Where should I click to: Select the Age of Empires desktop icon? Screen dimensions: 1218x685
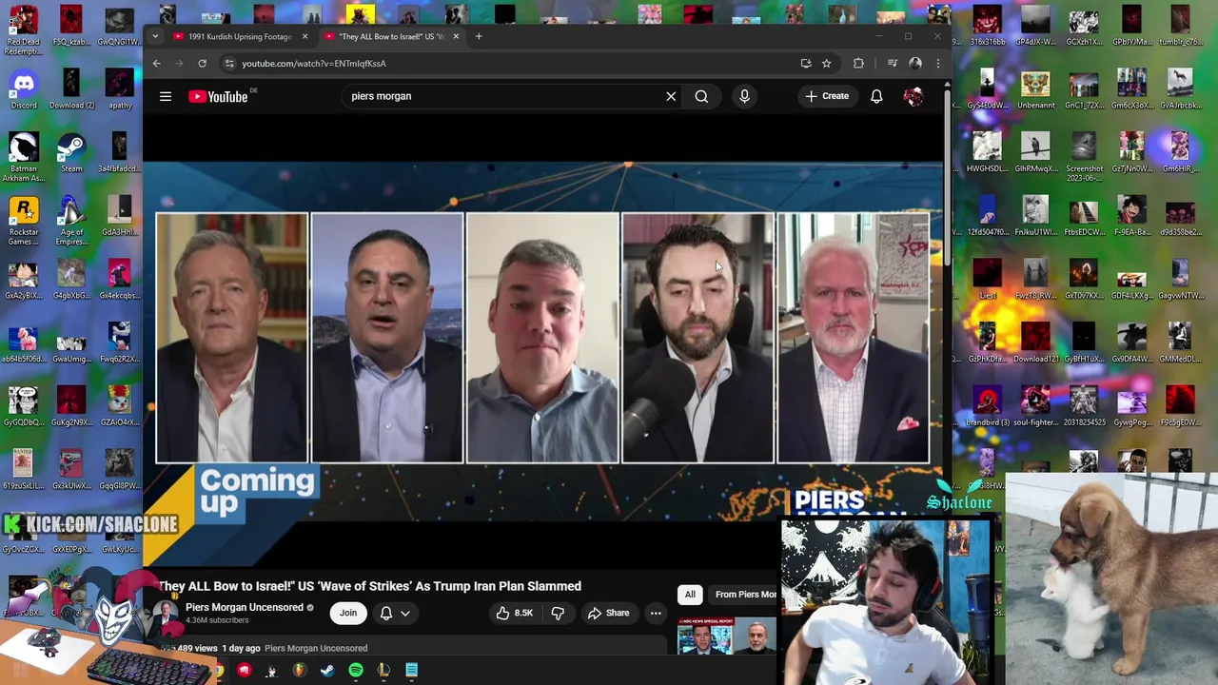pyautogui.click(x=71, y=221)
